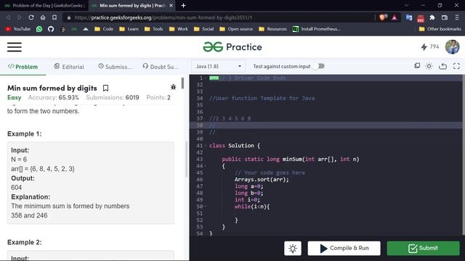Click the green Submit button

[423, 248]
